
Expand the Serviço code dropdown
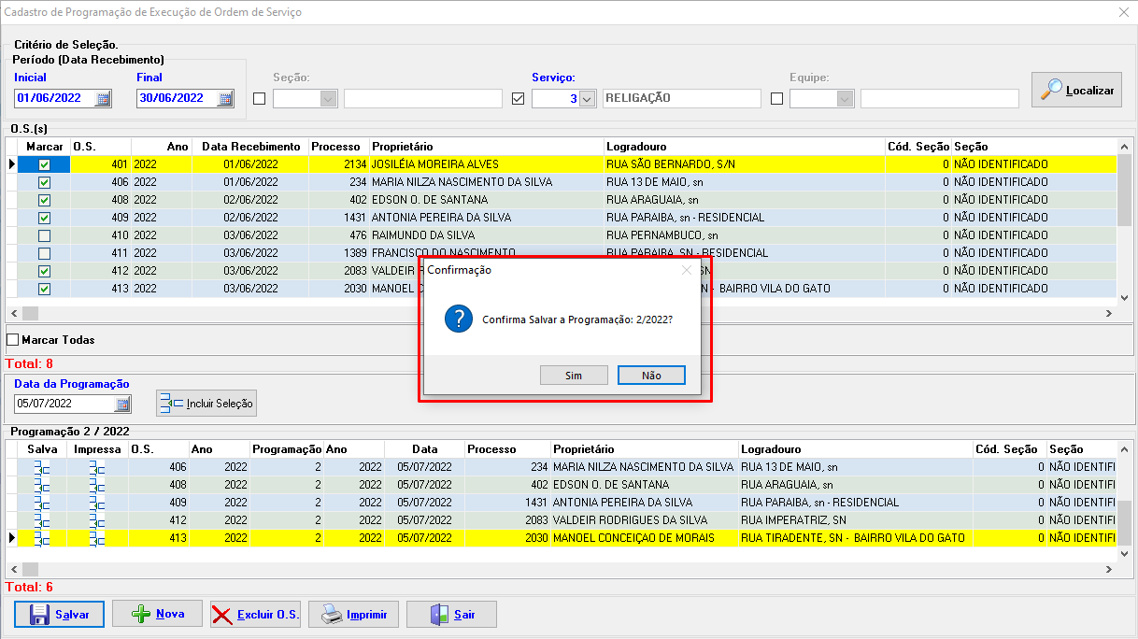click(587, 99)
